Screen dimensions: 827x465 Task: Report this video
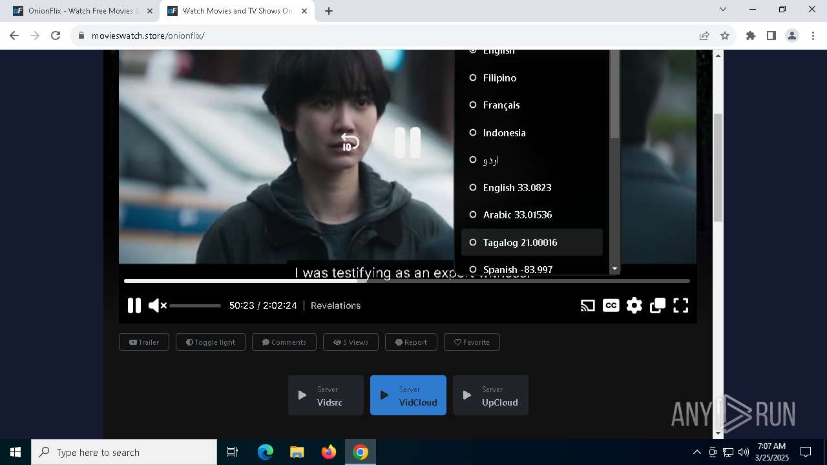(x=411, y=342)
